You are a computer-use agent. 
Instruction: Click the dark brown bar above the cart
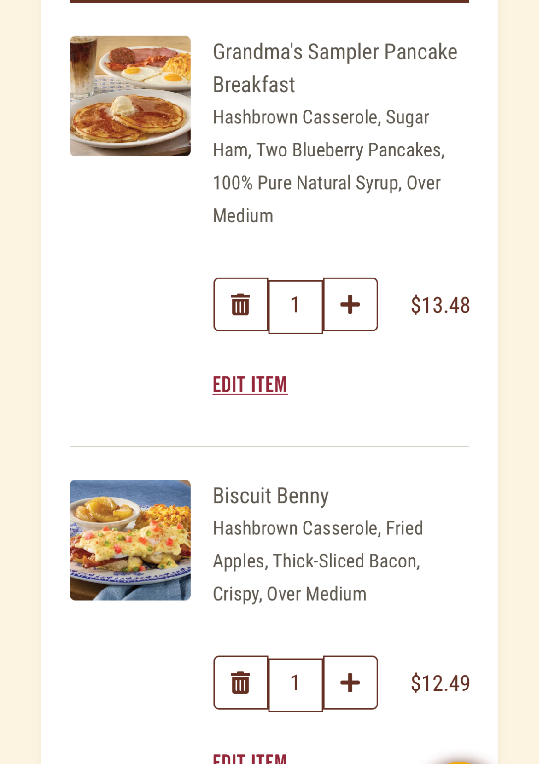pyautogui.click(x=269, y=1)
